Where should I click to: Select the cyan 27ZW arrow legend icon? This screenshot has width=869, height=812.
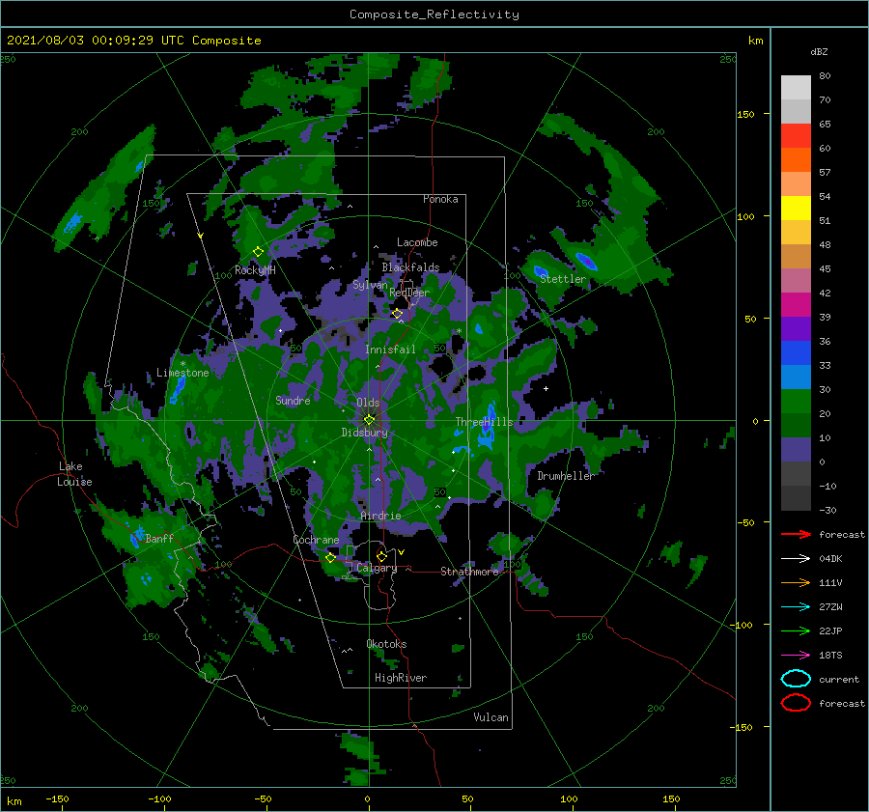(796, 607)
